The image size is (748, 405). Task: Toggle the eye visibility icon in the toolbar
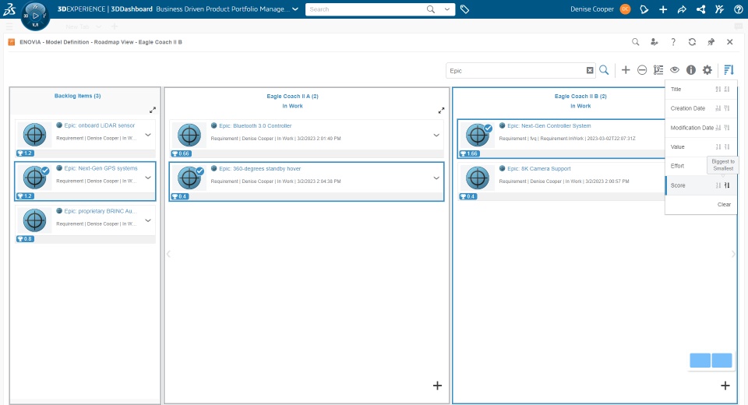tap(675, 70)
